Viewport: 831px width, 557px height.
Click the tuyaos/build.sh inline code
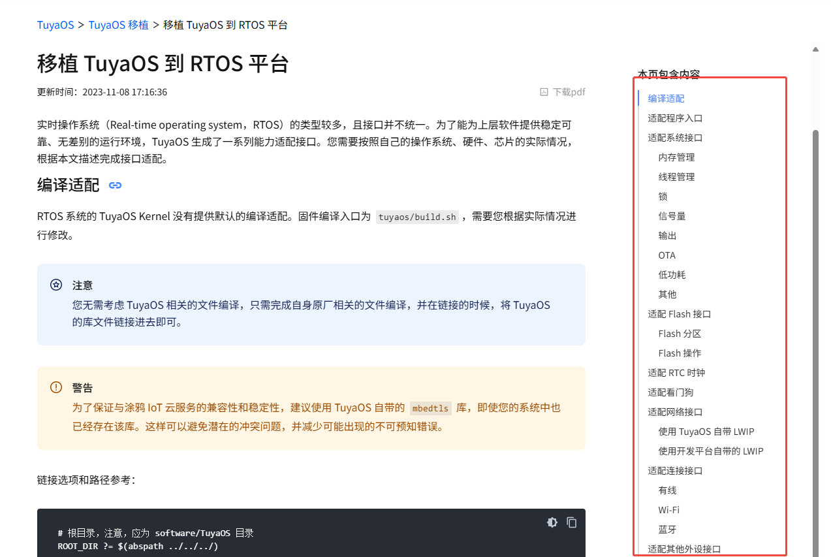pyautogui.click(x=418, y=217)
